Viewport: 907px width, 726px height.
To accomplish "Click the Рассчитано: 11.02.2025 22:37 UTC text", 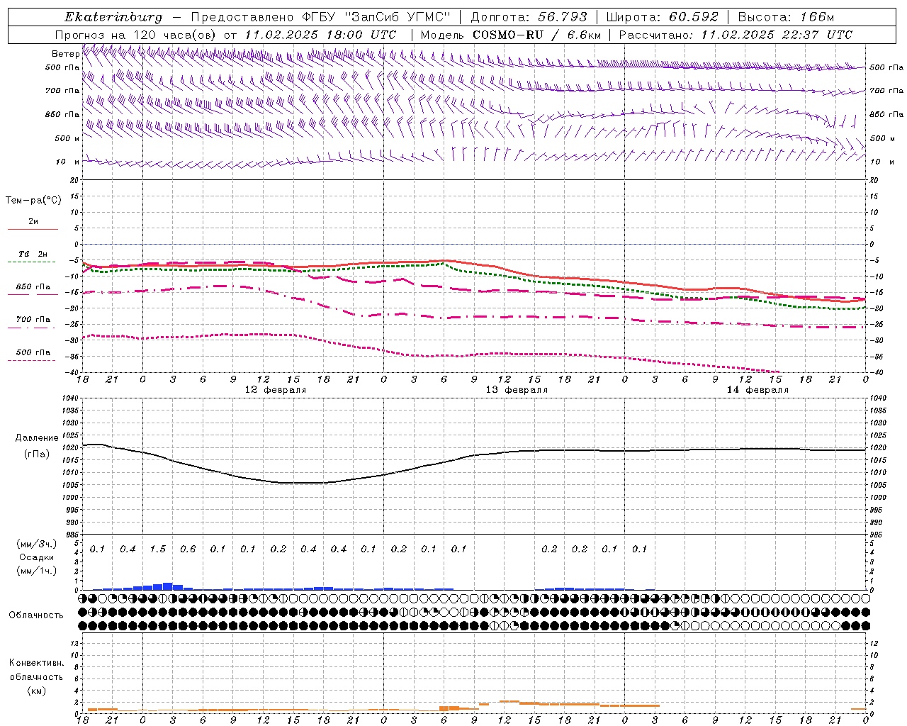I will (x=736, y=35).
